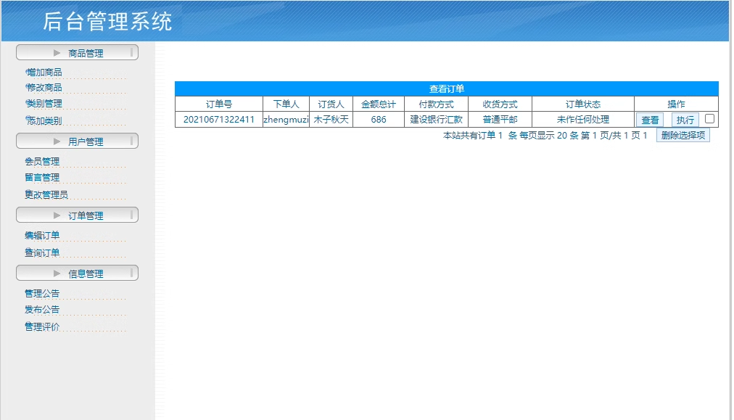This screenshot has width=734, height=420.
Task: Open the 管理评价 link
Action: tap(42, 327)
